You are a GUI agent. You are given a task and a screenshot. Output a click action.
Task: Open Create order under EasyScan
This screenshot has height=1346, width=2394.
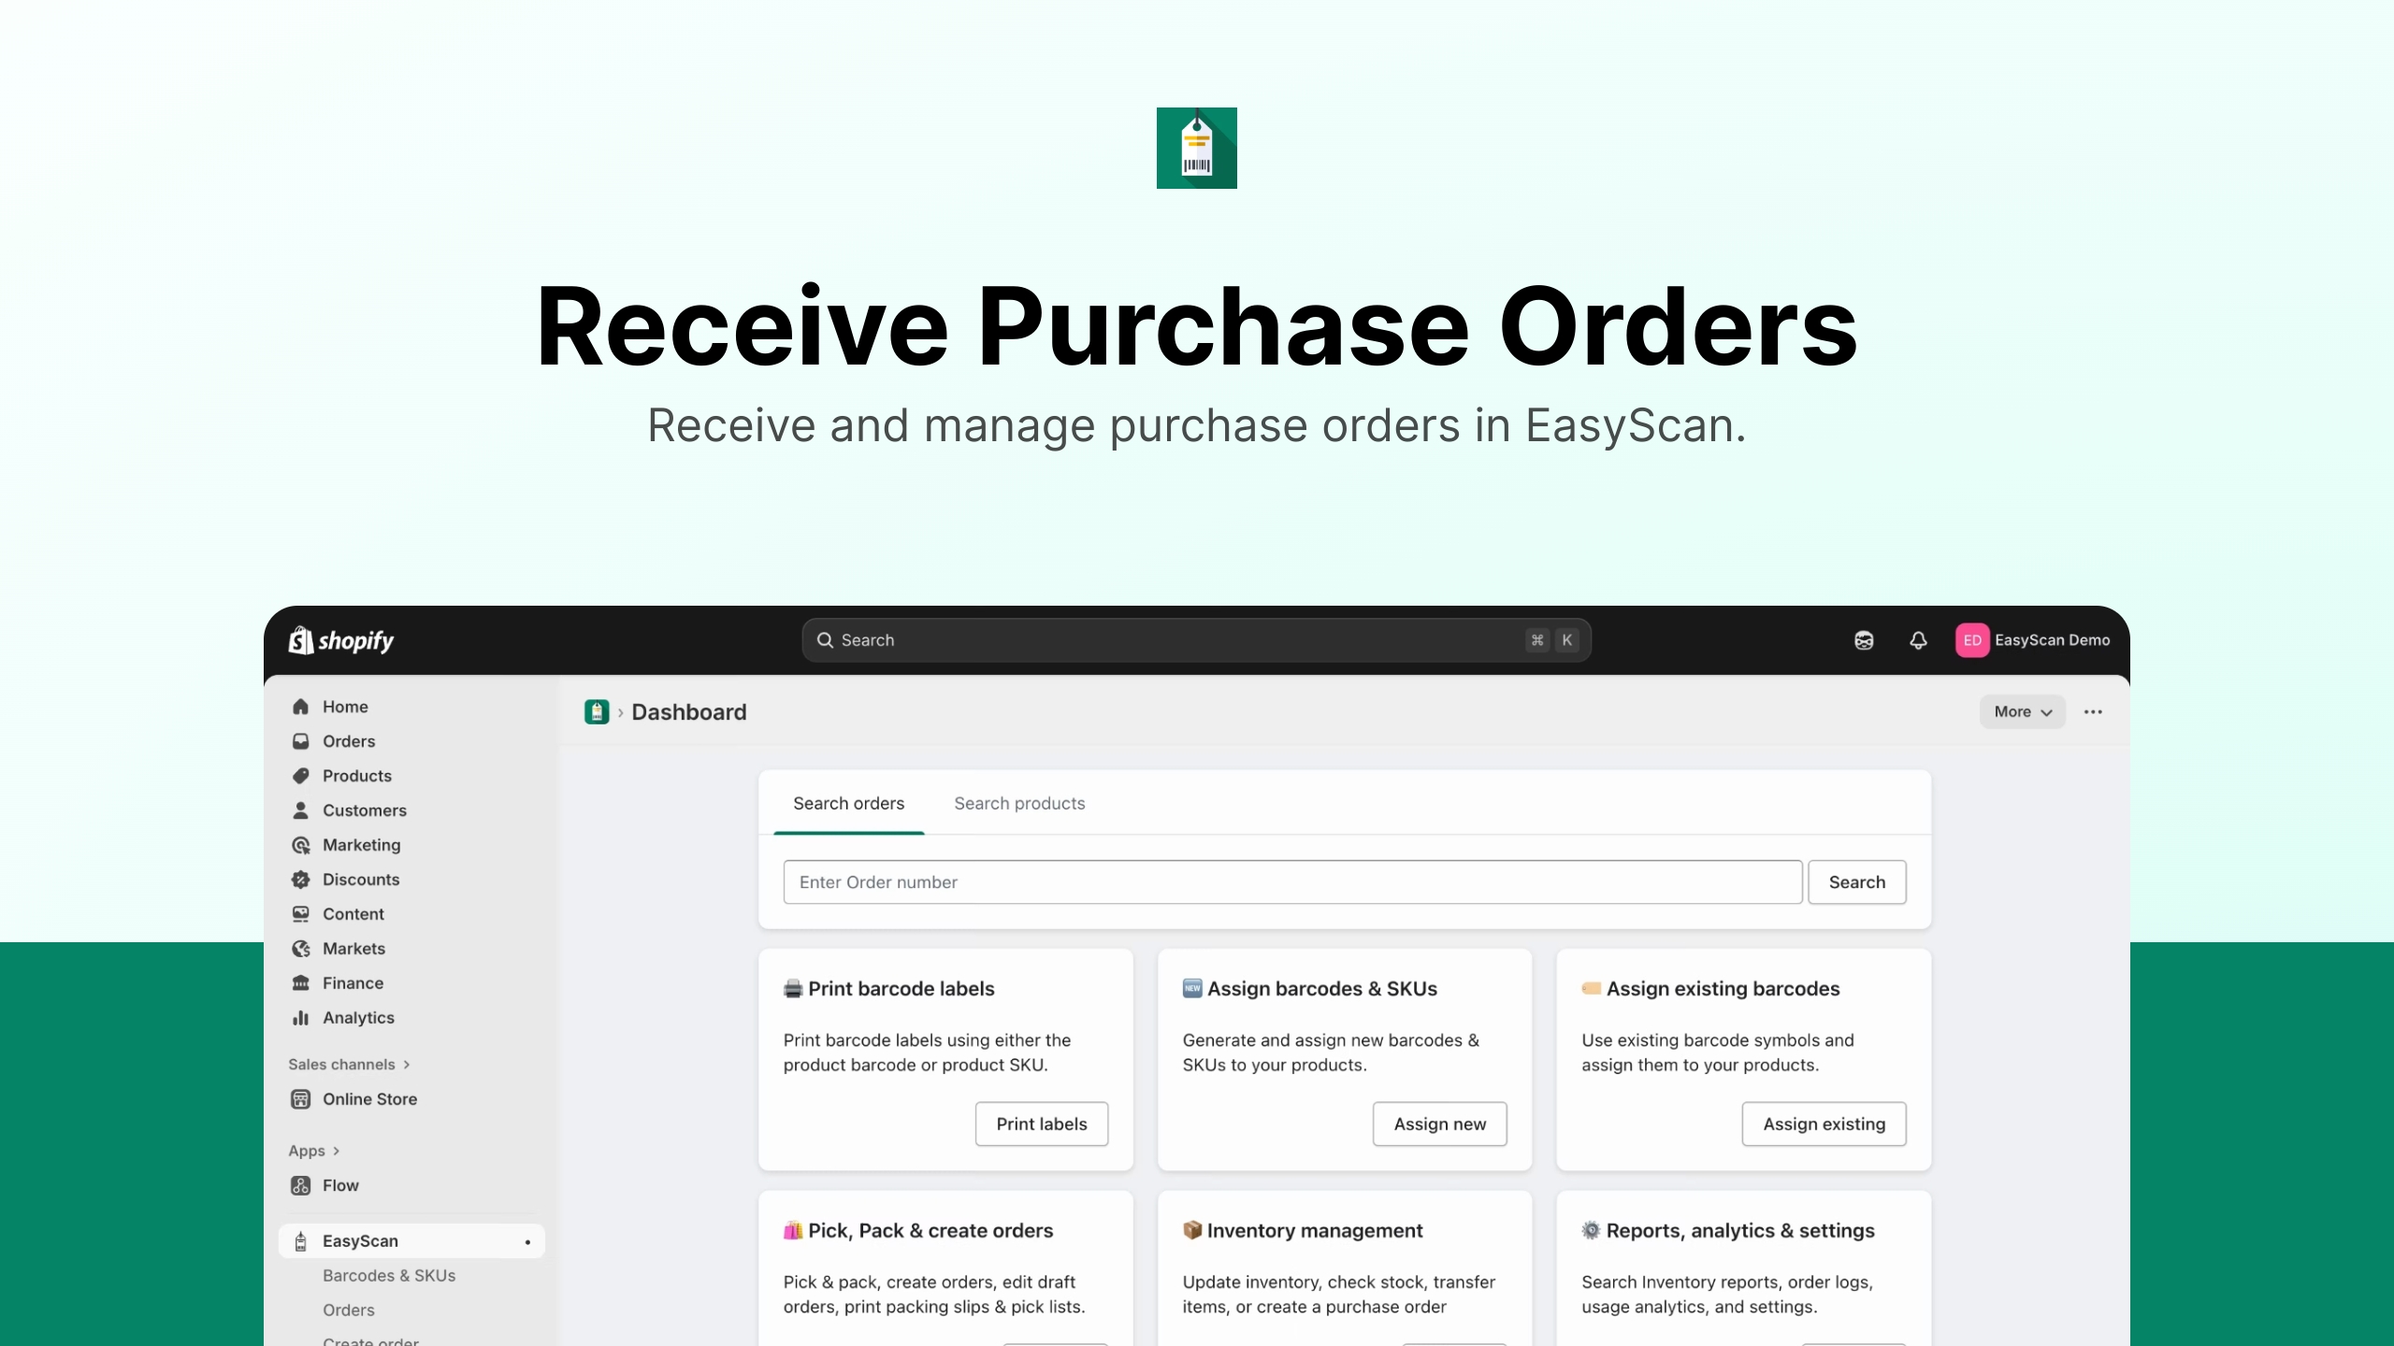point(370,1341)
